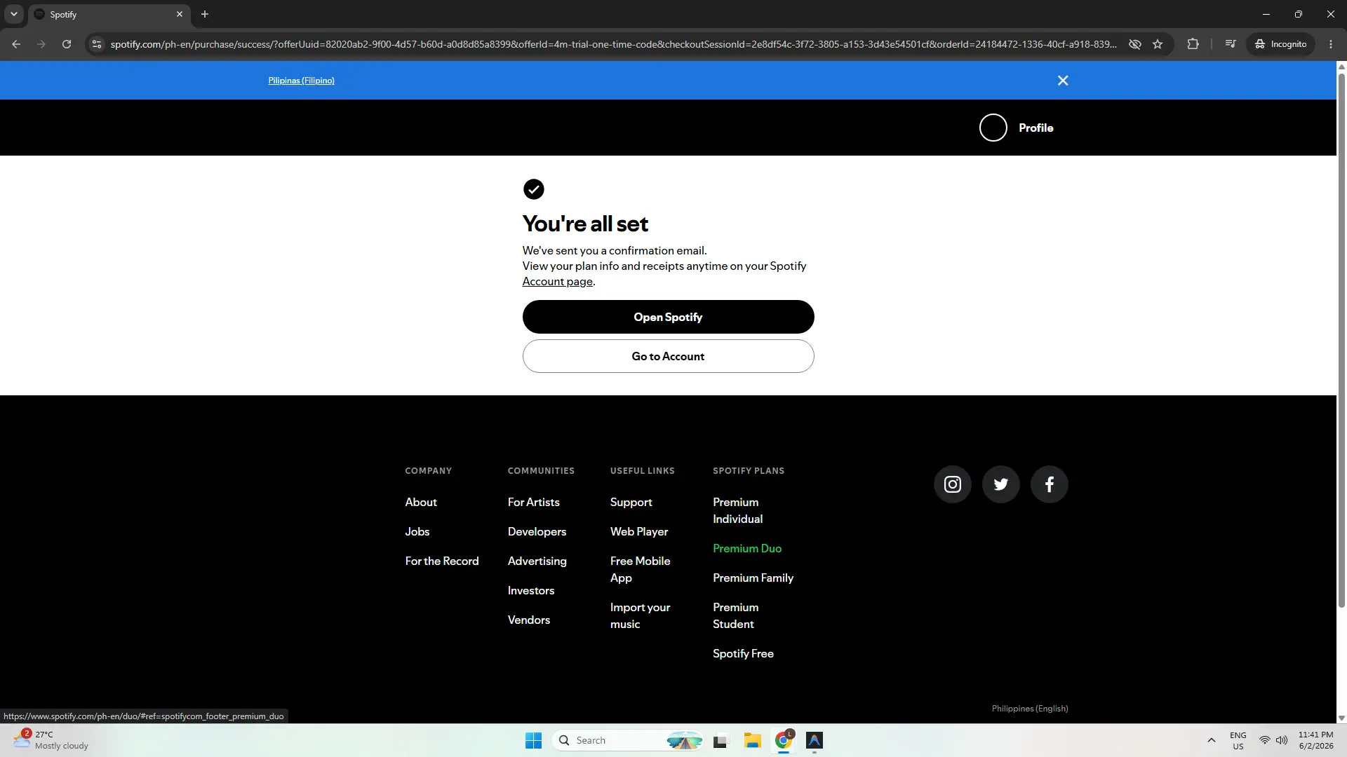Expand the system tray hidden icons chevron
Image resolution: width=1347 pixels, height=757 pixels.
(1211, 740)
